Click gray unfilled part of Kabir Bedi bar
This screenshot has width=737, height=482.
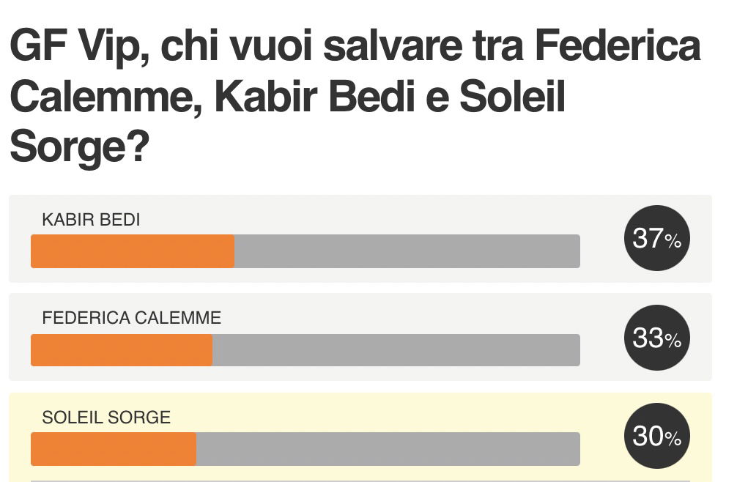(407, 251)
